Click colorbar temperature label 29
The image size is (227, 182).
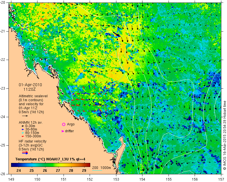pos(84,171)
